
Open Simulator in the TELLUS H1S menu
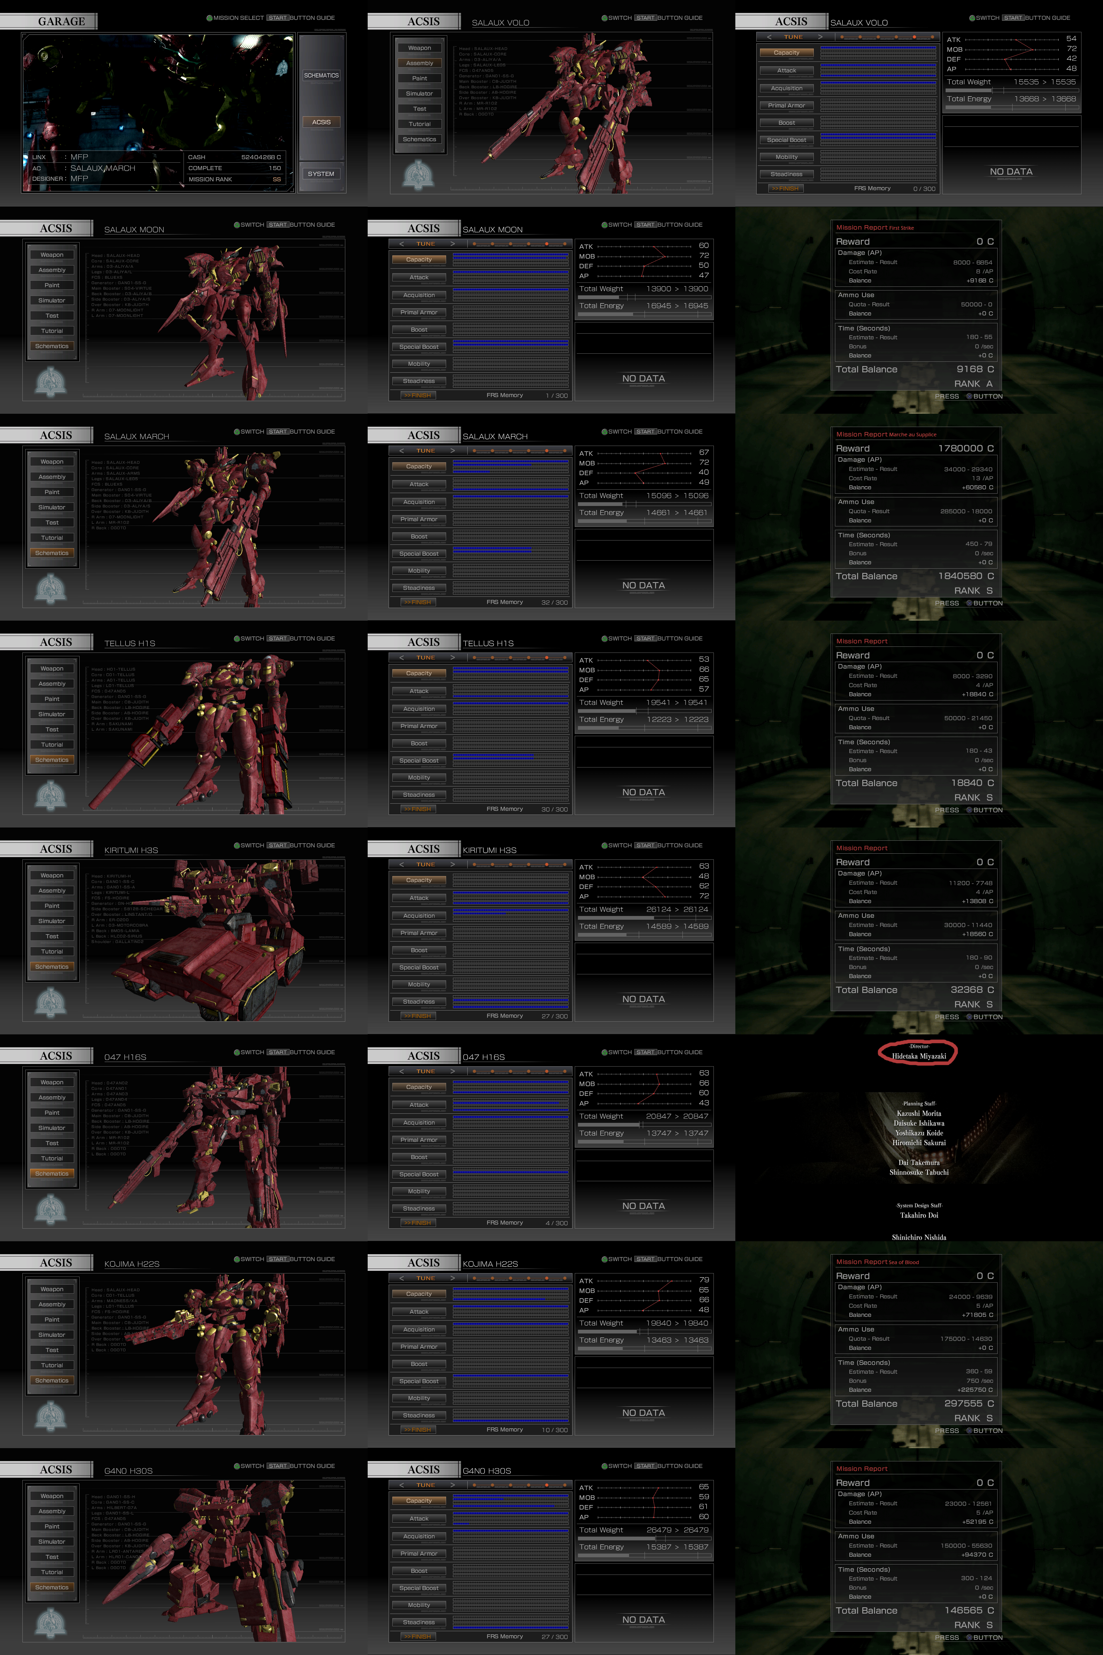[52, 714]
